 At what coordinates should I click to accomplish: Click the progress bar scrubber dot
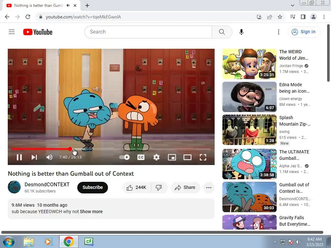(70, 149)
